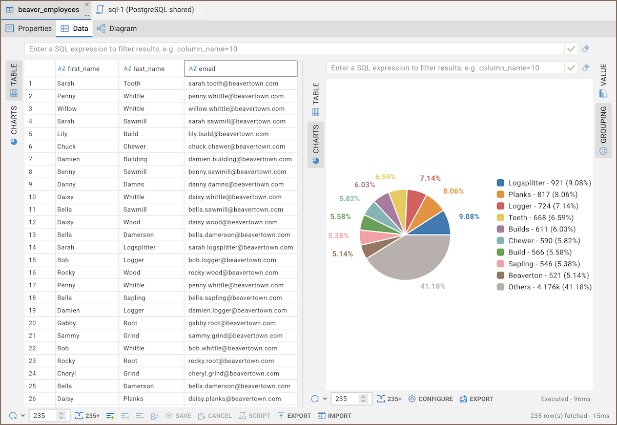The width and height of the screenshot is (617, 425).
Task: Click CONFIGURE button below the chart
Action: [430, 399]
